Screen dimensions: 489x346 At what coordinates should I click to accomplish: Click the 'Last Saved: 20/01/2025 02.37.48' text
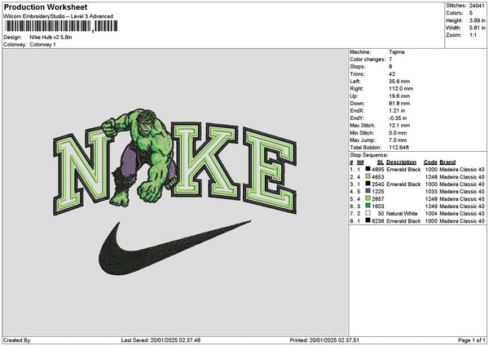(x=161, y=340)
